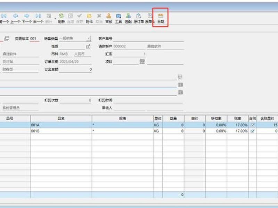Click the 17.00% tax cell in row 001B
The image size is (278, 208).
click(x=238, y=131)
